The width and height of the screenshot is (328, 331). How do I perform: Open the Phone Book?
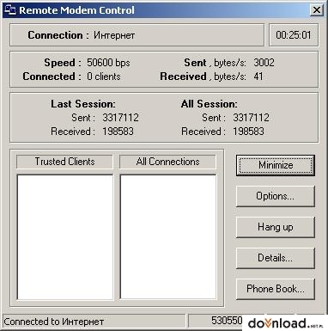(276, 289)
